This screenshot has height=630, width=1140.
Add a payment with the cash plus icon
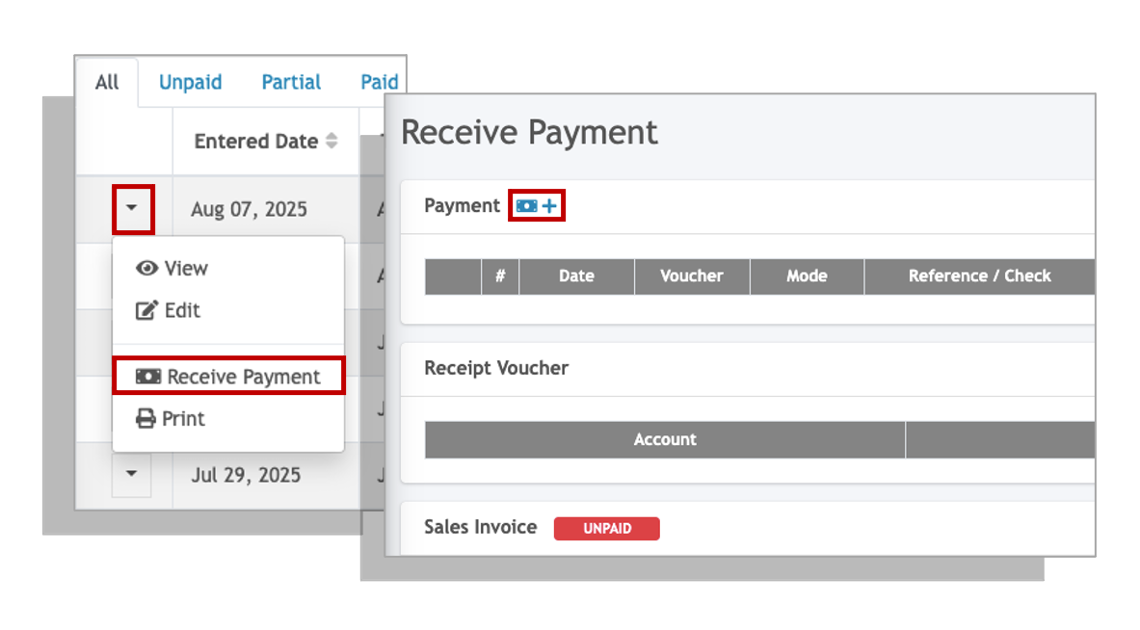(x=537, y=205)
